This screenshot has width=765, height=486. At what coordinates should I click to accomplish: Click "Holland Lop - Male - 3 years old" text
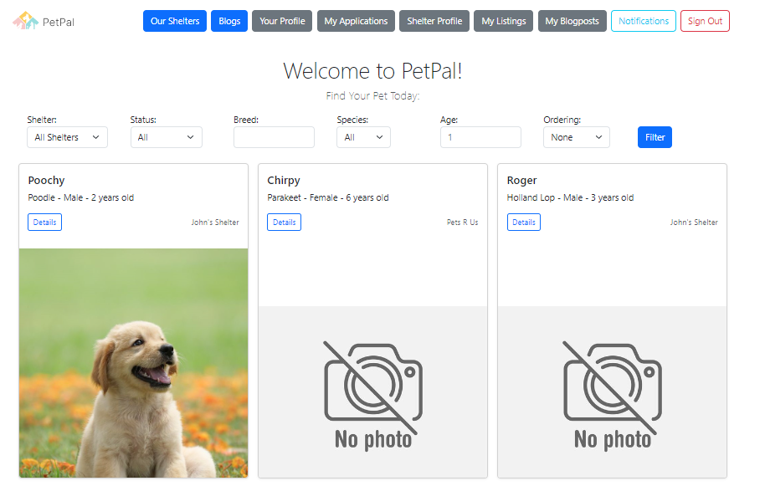coord(570,198)
